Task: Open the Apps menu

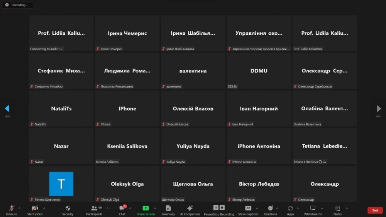Action: (x=291, y=210)
